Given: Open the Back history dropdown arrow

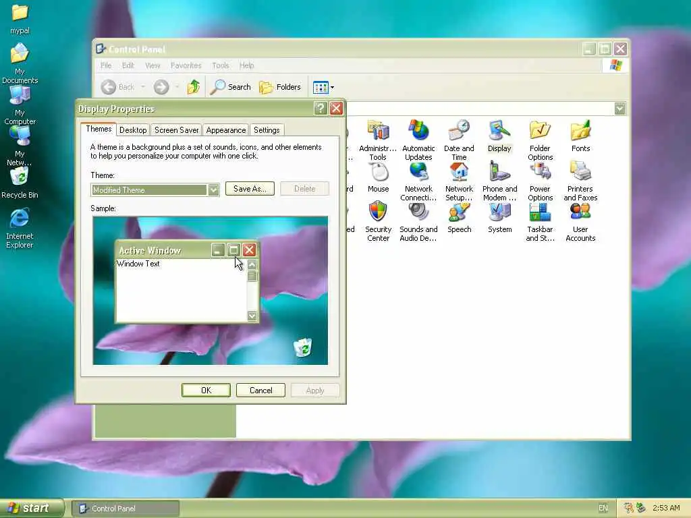Looking at the screenshot, I should [143, 87].
